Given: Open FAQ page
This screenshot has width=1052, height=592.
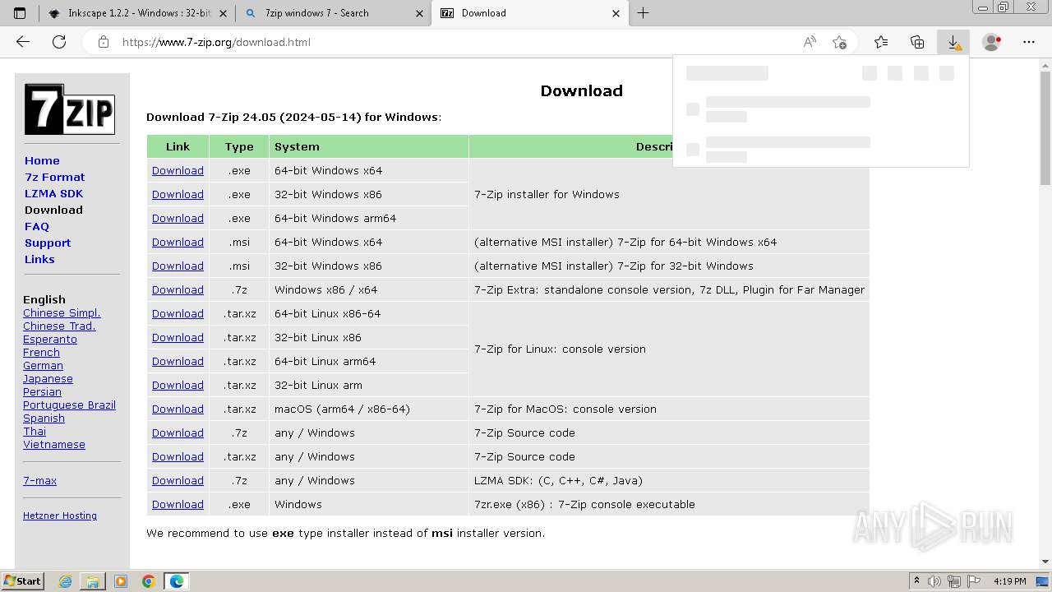Looking at the screenshot, I should [37, 226].
